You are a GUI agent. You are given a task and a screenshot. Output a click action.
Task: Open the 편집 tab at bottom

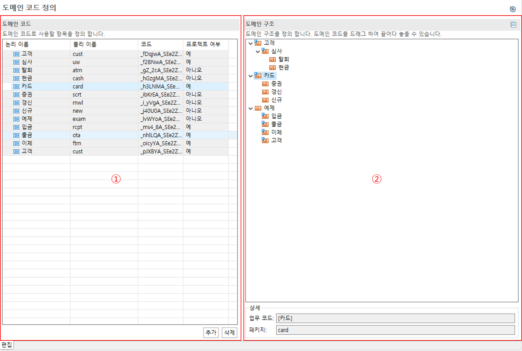click(7, 345)
